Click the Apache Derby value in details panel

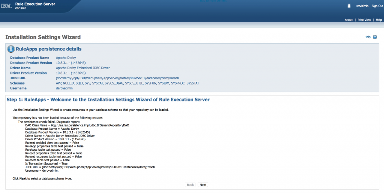click(x=66, y=58)
